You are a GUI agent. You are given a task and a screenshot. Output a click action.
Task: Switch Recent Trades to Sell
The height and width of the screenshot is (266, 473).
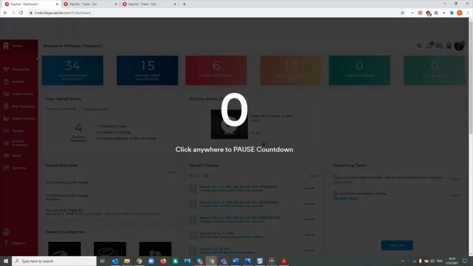pyautogui.click(x=205, y=175)
